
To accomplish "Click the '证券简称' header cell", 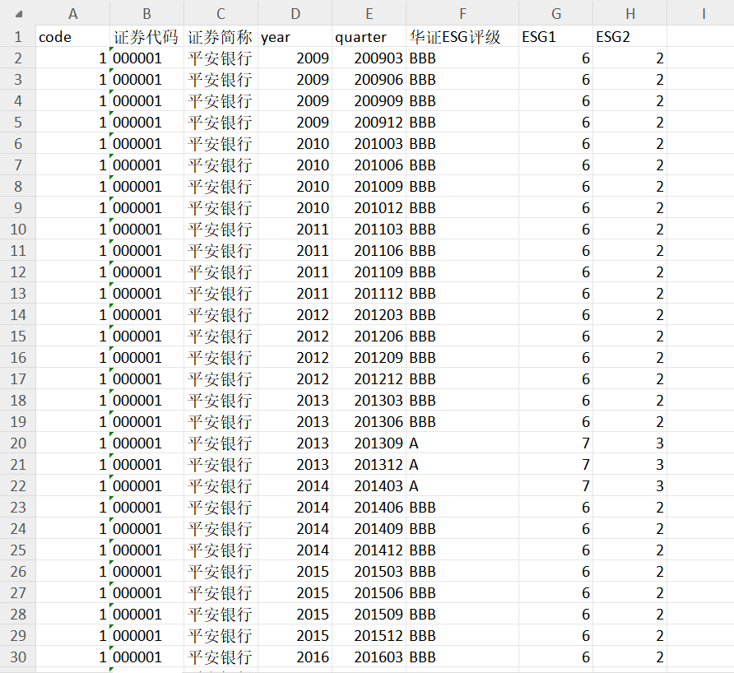I will click(221, 36).
